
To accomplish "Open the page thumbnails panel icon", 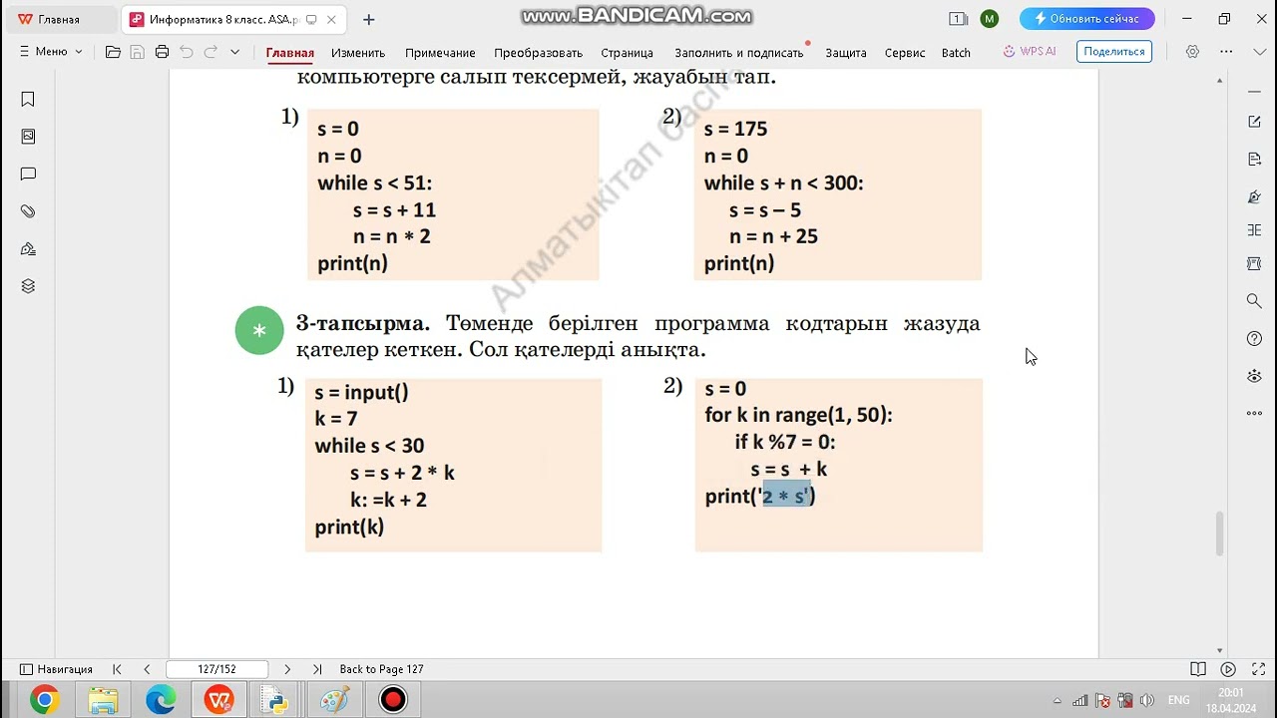I will pos(28,137).
